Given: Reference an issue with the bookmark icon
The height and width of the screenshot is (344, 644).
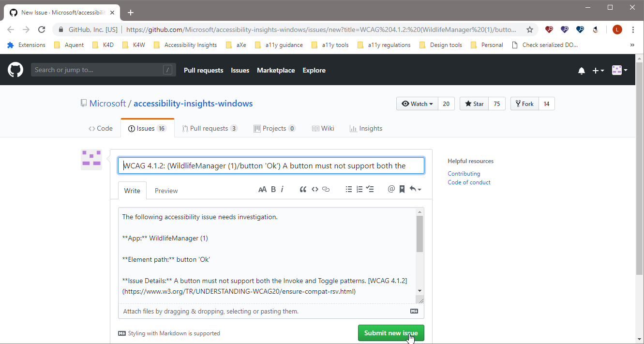Looking at the screenshot, I should click(402, 189).
